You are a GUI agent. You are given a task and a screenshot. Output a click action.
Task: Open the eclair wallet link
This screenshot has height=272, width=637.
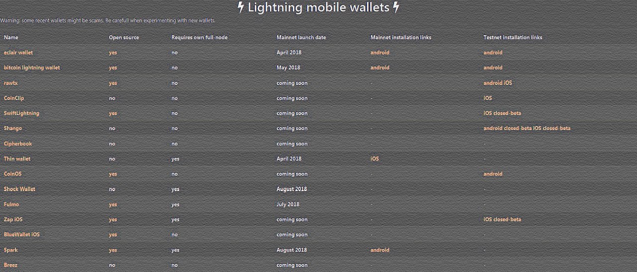tap(18, 53)
